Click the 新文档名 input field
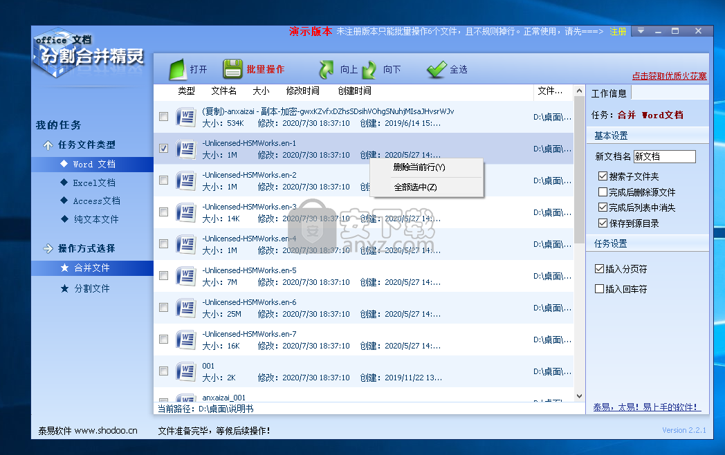This screenshot has height=455, width=725. point(664,156)
